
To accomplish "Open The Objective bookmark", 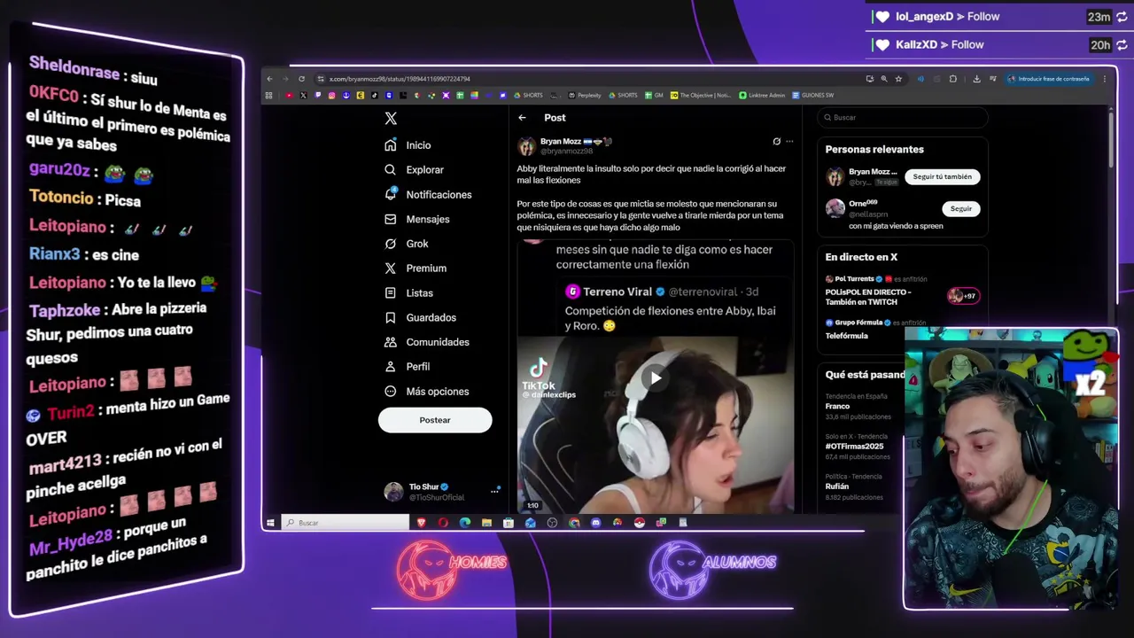I will coord(701,96).
